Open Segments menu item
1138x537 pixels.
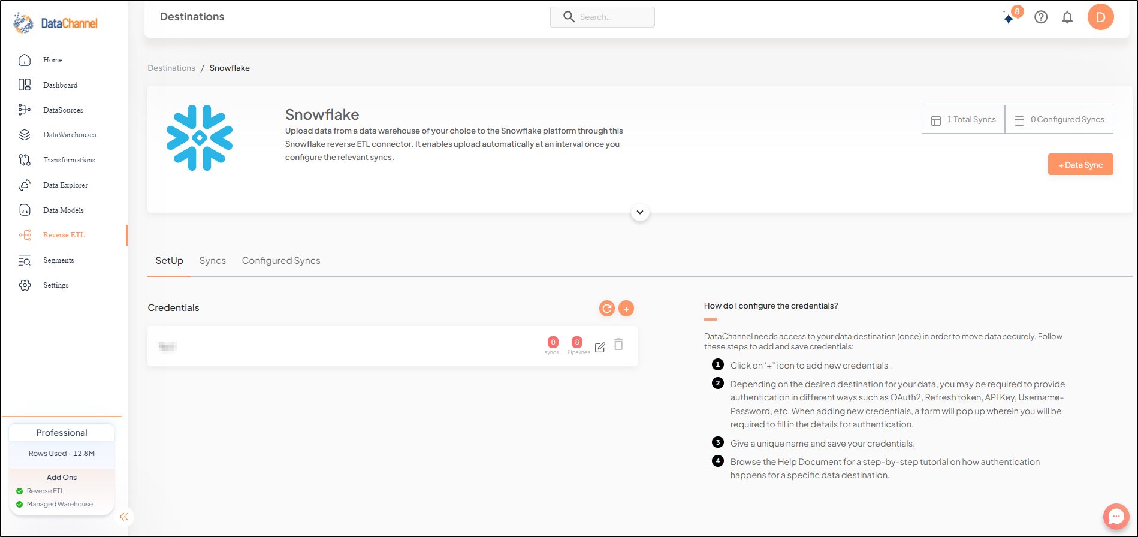pos(59,260)
